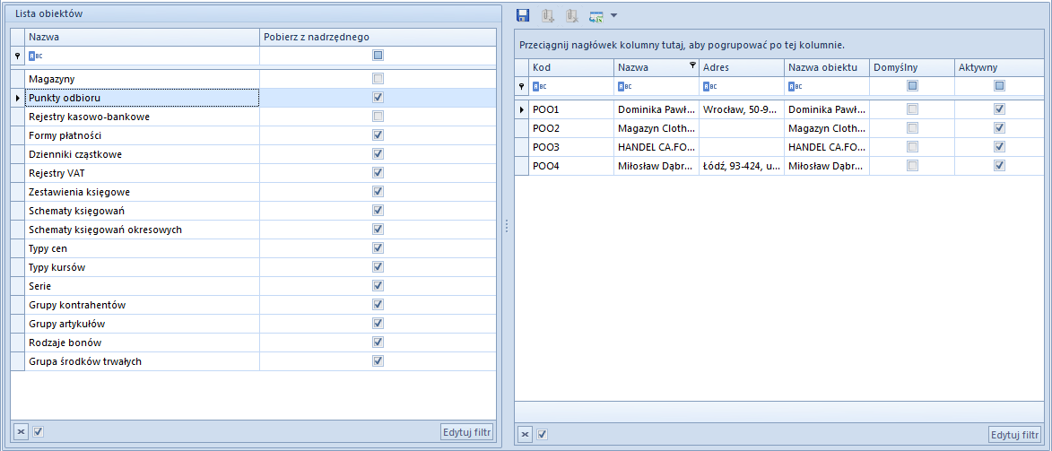Click the attach object paperclip plus icon
Image resolution: width=1052 pixels, height=451 pixels.
click(548, 15)
